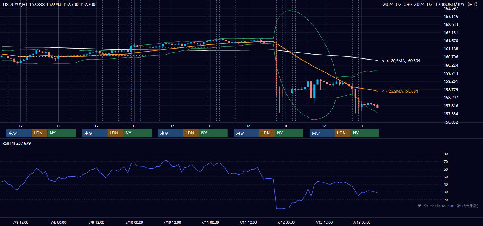Viewport: 483px width, 226px height.
Task: Click the 2024-07-08~2024-07-12 USD/JPY (H1) title
Action: [431, 5]
